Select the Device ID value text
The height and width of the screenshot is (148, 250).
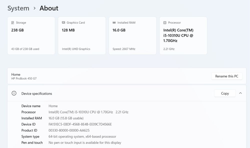[x=80, y=124]
